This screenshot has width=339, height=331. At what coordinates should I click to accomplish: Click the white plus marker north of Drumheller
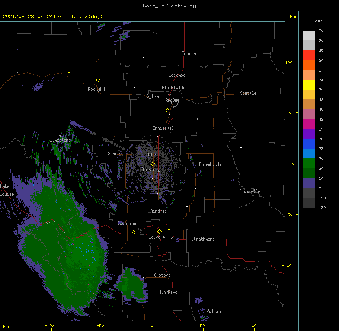pos(241,147)
